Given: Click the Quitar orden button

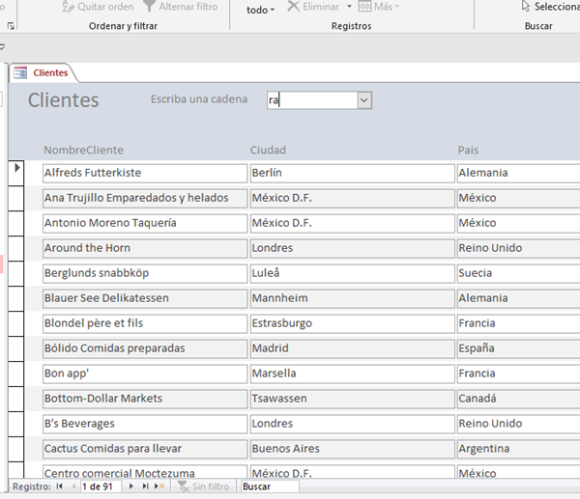Looking at the screenshot, I should (97, 7).
